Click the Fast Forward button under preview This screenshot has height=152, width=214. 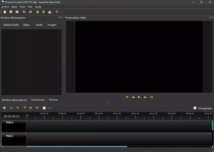pyautogui.click(x=145, y=97)
